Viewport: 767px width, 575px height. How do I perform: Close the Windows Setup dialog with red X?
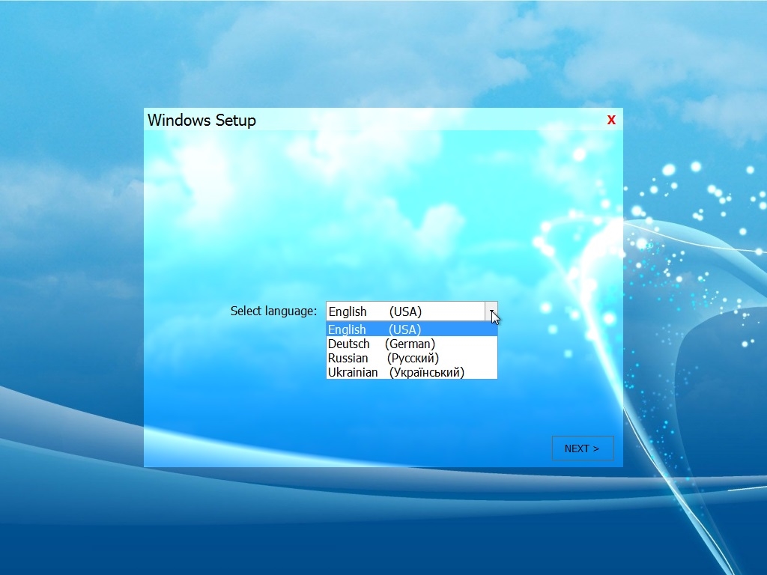[611, 120]
